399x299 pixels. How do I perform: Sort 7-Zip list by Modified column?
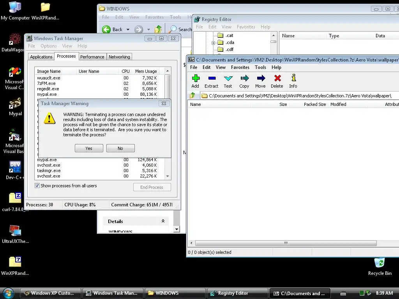348,104
